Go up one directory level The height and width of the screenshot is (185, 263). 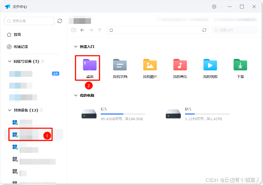(x=100, y=30)
